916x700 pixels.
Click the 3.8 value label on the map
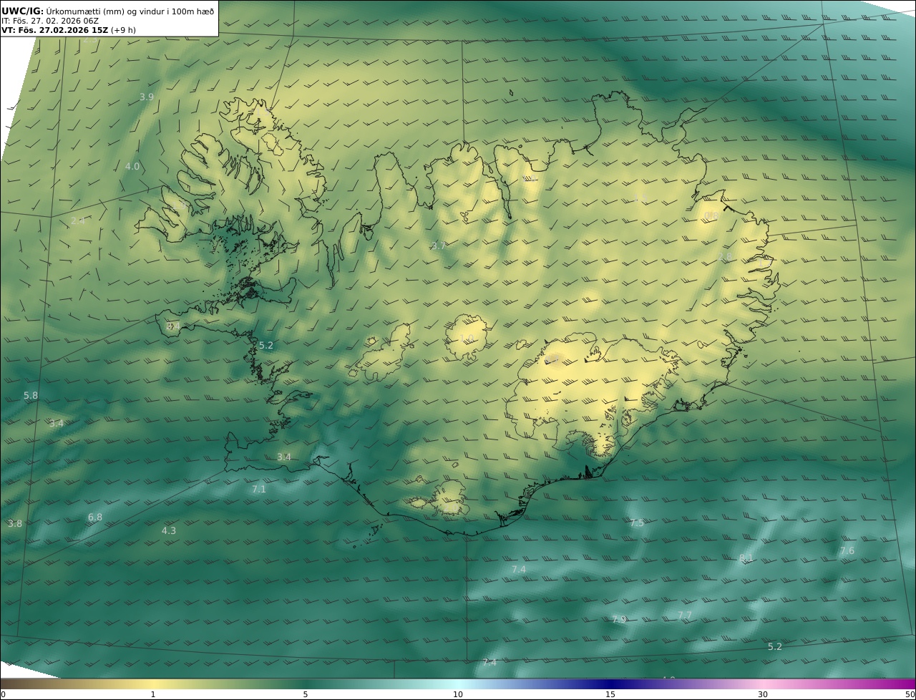(15, 523)
